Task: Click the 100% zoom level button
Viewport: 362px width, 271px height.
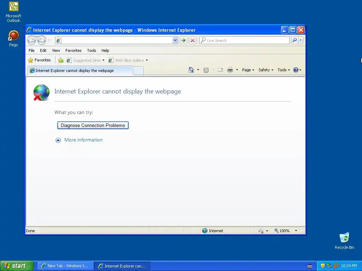Action: click(x=282, y=231)
